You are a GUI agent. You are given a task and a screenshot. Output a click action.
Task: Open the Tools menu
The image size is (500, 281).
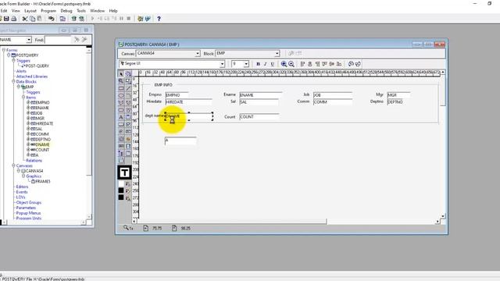pyautogui.click(x=81, y=11)
